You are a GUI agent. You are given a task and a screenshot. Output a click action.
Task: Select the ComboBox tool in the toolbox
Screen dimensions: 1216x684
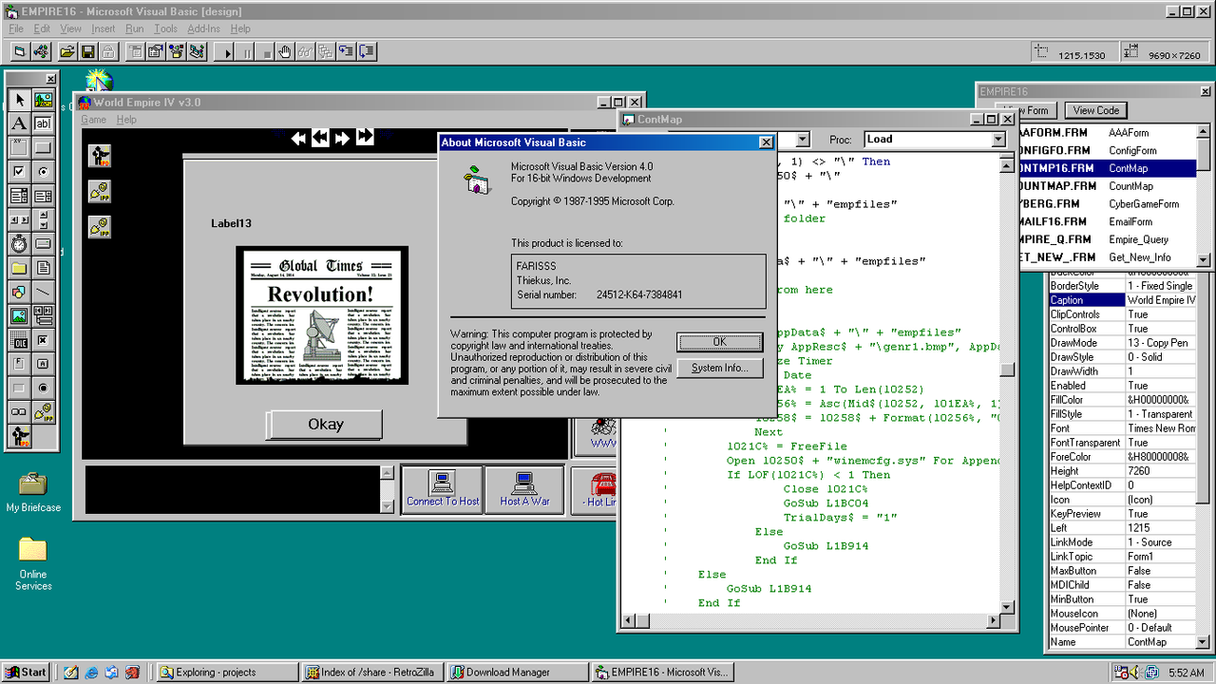(19, 197)
